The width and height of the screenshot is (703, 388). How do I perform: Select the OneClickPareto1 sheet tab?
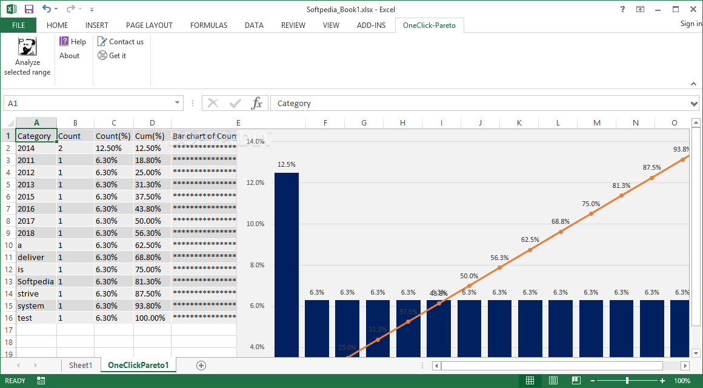138,365
